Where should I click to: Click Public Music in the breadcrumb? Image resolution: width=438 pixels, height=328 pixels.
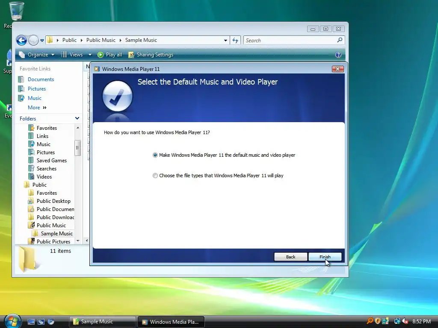coord(101,40)
